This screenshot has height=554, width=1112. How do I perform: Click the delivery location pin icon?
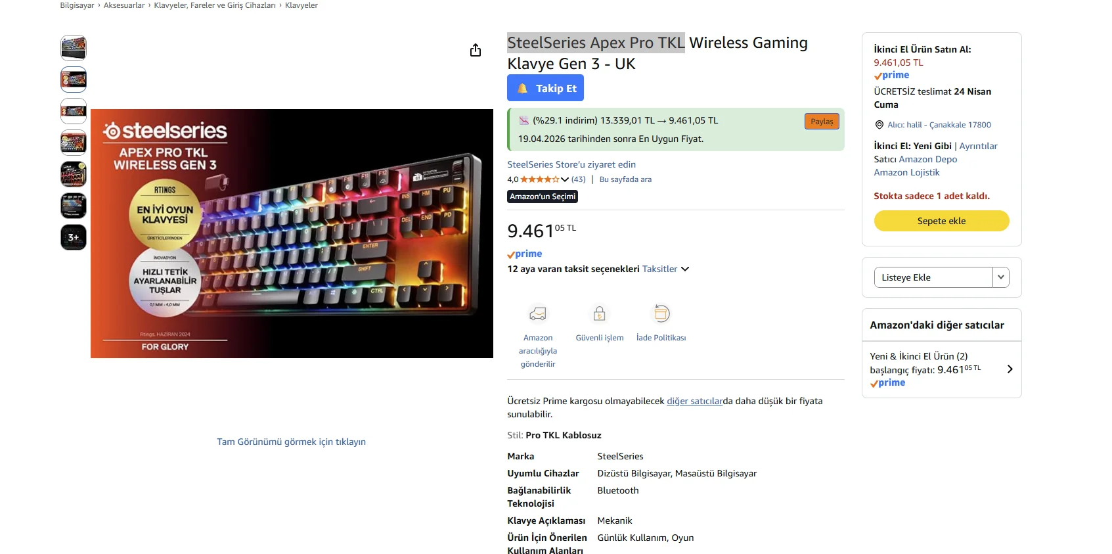click(879, 125)
